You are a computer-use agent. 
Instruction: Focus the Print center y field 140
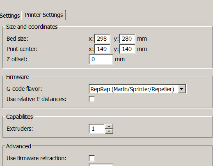(x=127, y=49)
